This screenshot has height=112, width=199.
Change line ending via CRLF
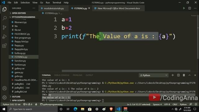pyautogui.click(x=175, y=105)
